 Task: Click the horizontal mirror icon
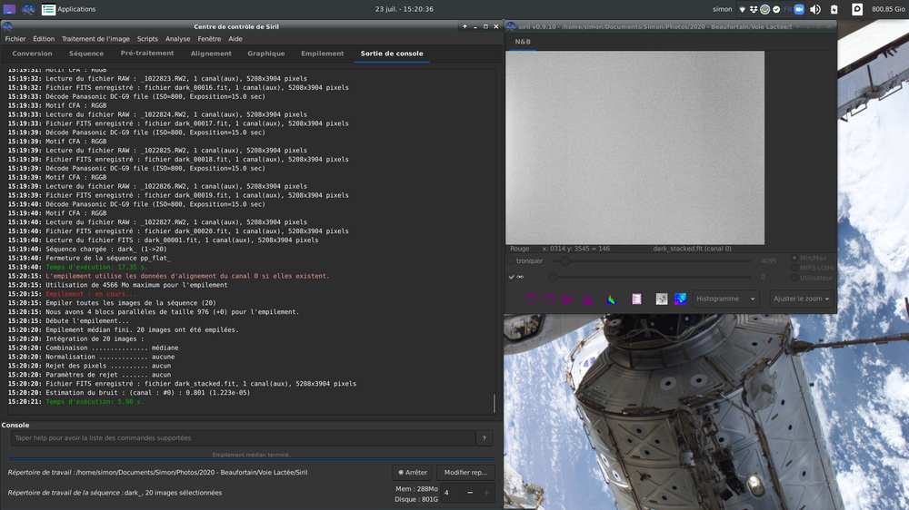click(x=569, y=299)
